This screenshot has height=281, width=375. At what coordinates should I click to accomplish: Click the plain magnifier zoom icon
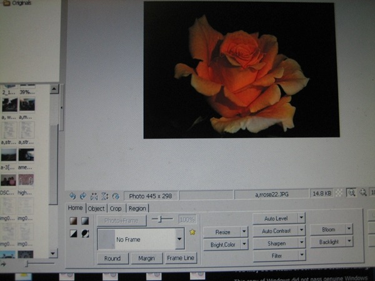(363, 192)
